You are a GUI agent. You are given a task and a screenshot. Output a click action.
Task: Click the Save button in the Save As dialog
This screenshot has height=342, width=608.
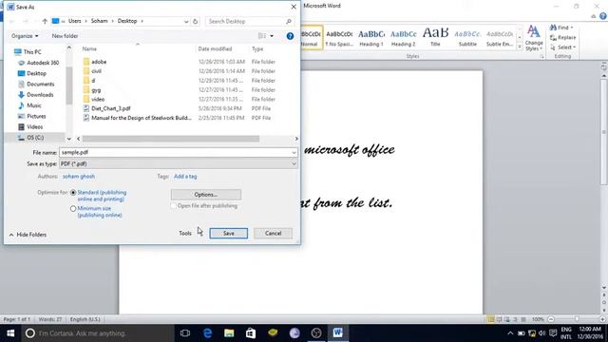point(228,233)
